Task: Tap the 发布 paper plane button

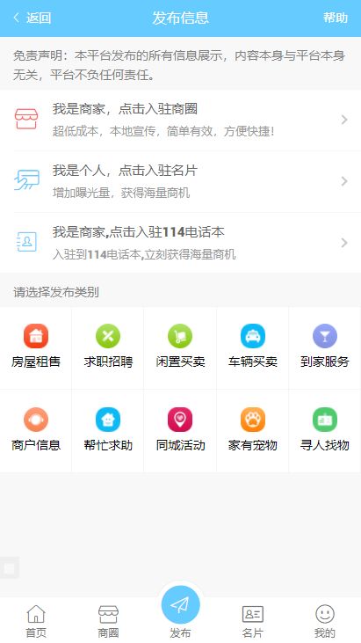Action: point(181,605)
